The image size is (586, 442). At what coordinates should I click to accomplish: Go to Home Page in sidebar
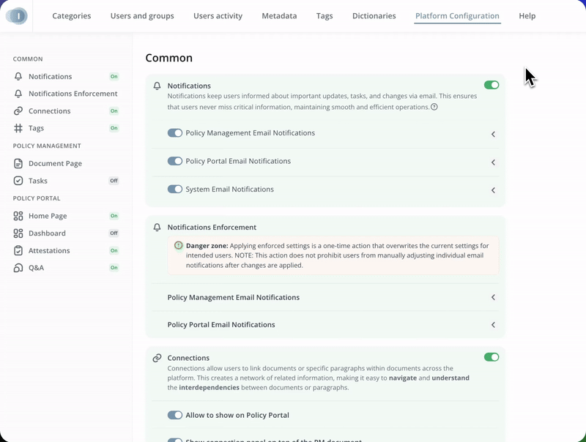tap(48, 216)
